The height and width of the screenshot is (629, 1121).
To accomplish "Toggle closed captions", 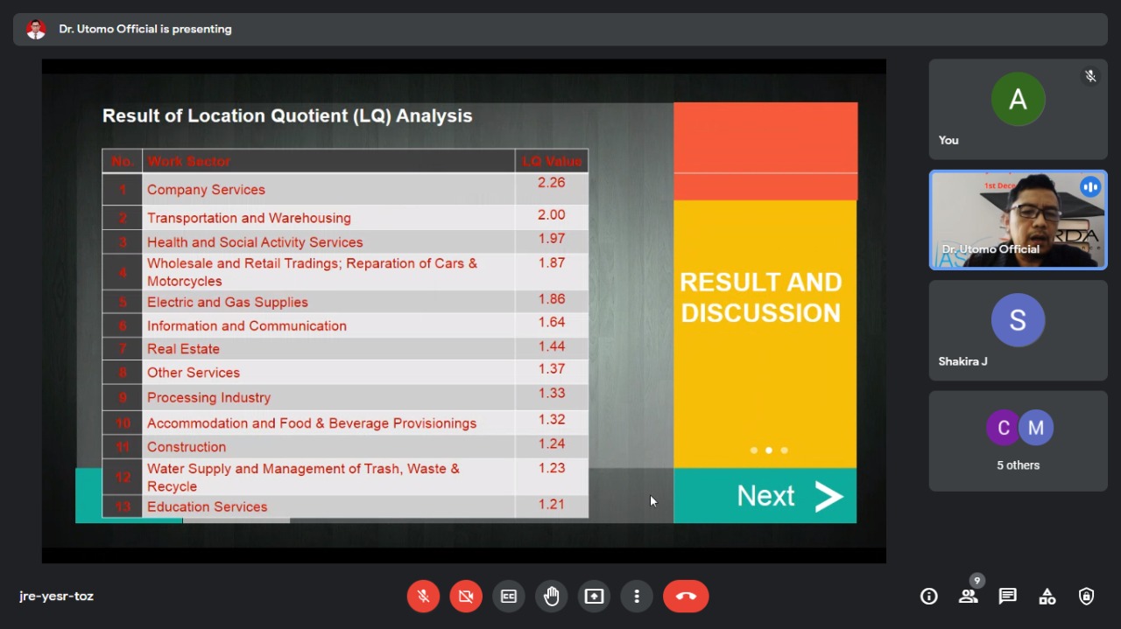I will click(509, 597).
